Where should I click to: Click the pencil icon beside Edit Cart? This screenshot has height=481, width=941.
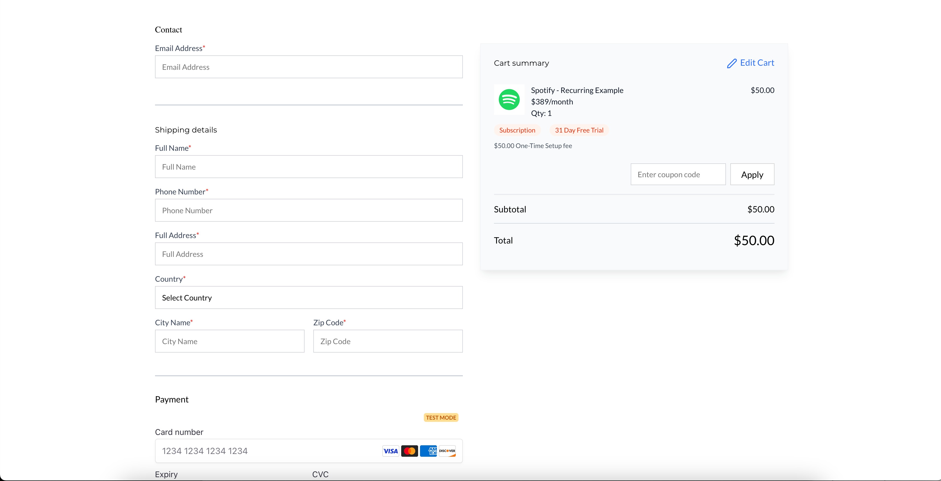tap(732, 64)
